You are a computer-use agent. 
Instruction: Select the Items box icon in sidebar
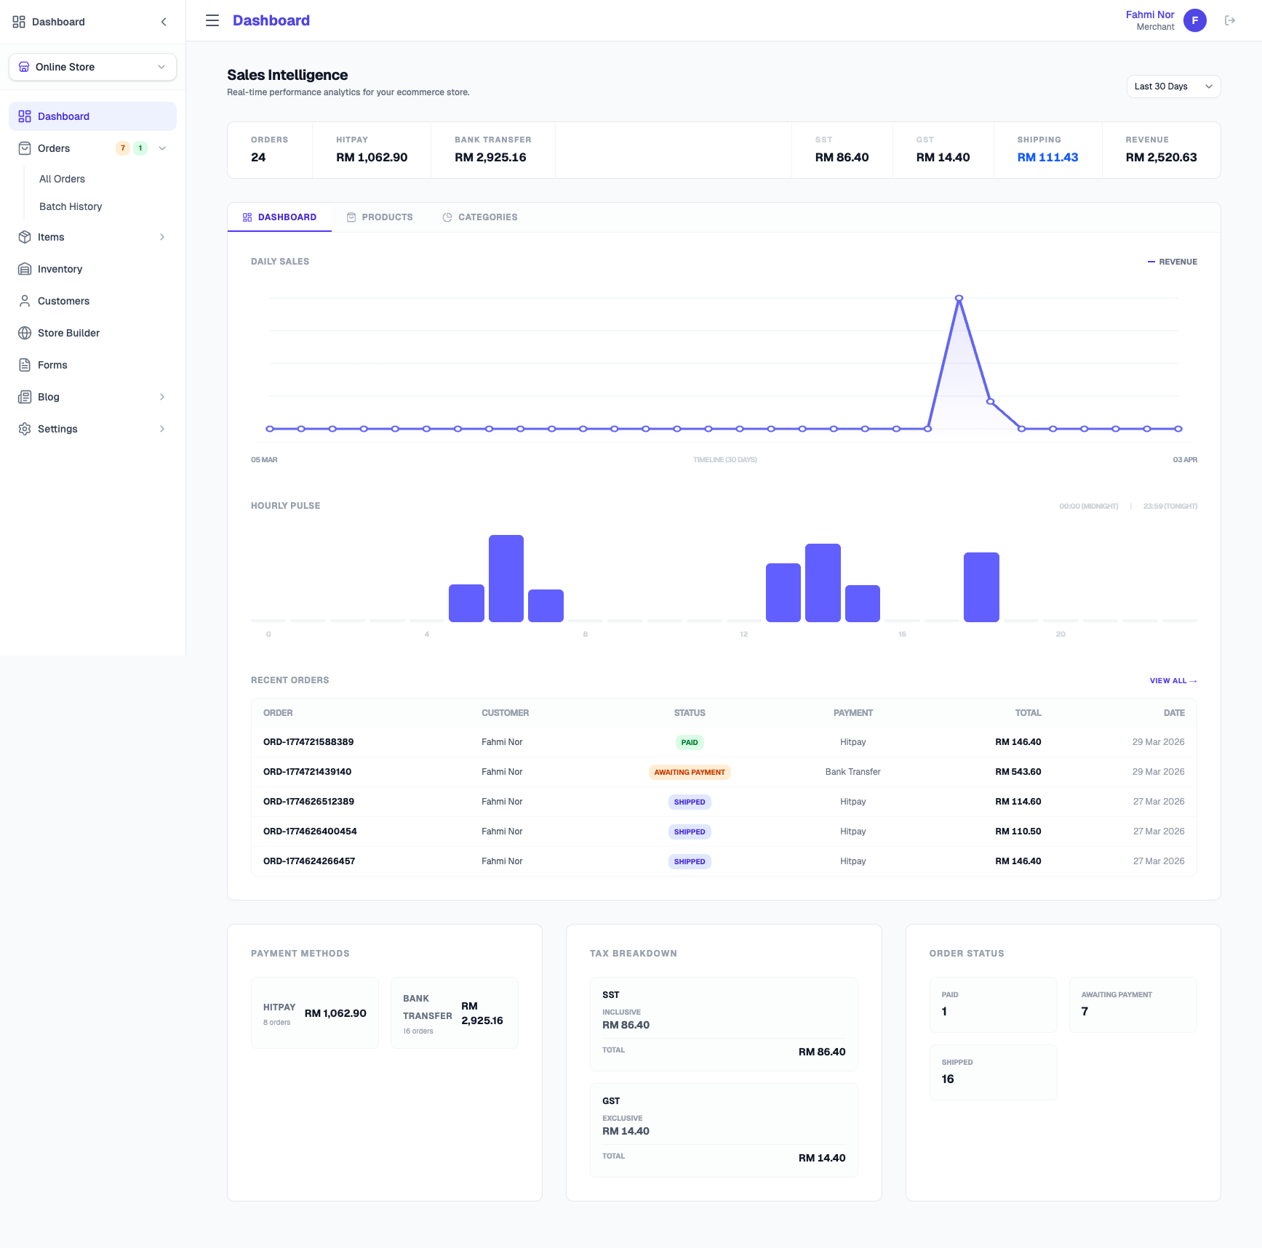[x=24, y=237]
